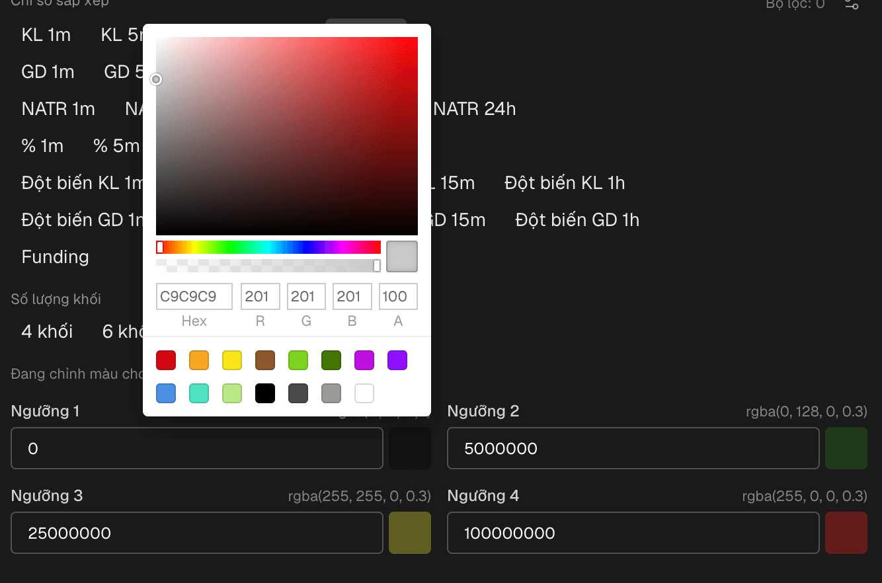Select the Funding sort option

[x=56, y=256]
